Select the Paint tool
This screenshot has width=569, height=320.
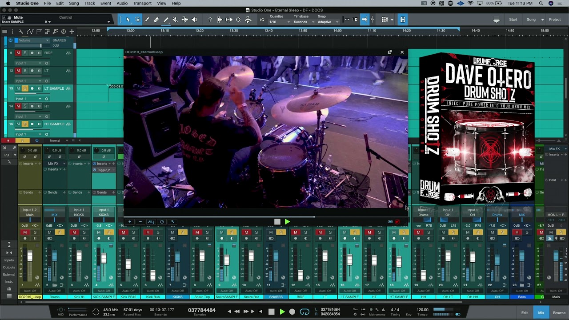166,20
